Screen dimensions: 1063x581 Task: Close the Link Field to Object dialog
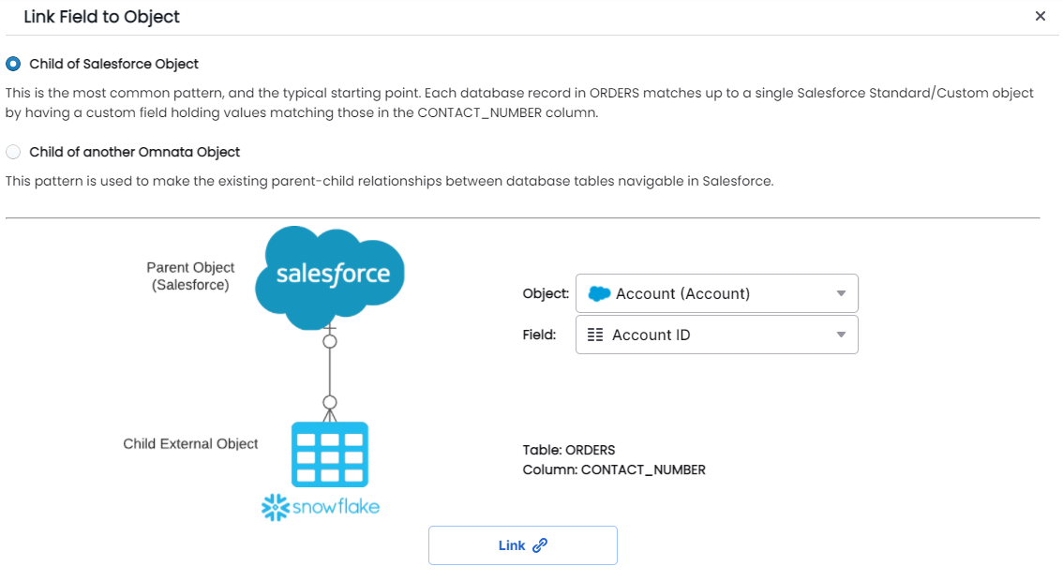pos(1040,16)
